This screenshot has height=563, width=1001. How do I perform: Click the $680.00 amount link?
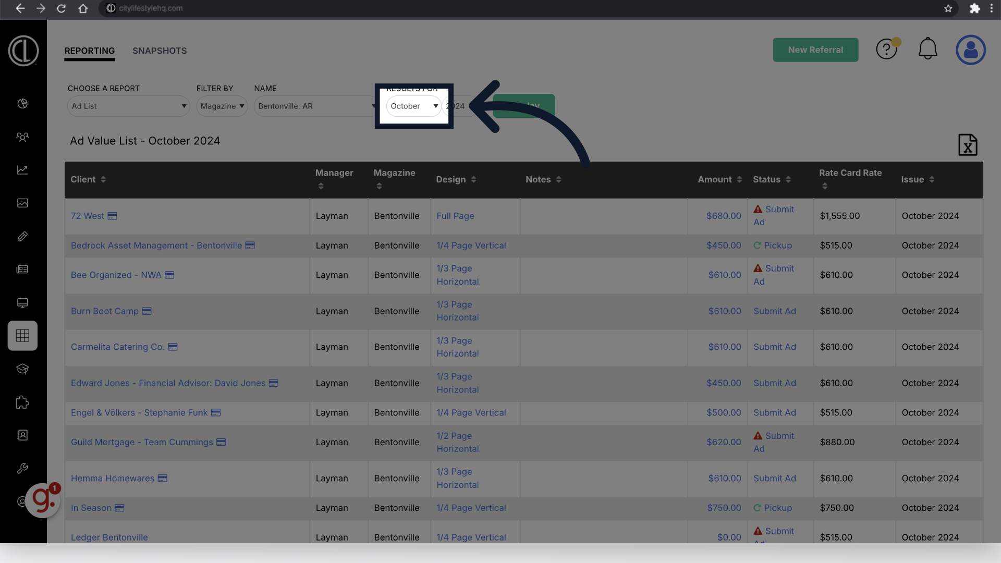click(x=724, y=216)
